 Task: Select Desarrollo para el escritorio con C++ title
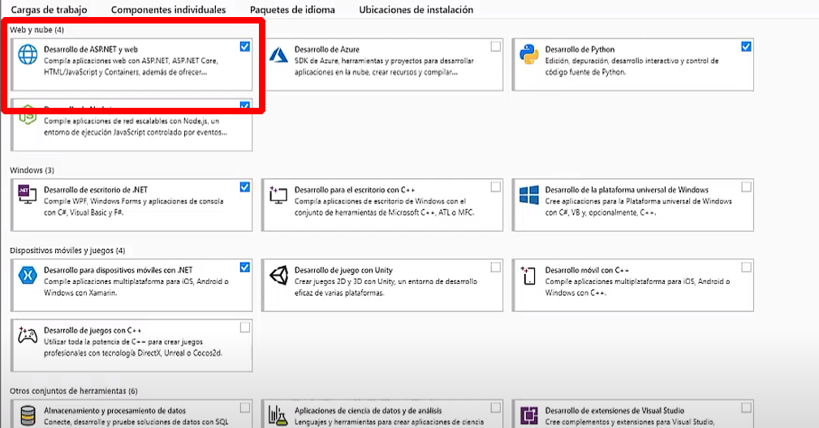355,190
